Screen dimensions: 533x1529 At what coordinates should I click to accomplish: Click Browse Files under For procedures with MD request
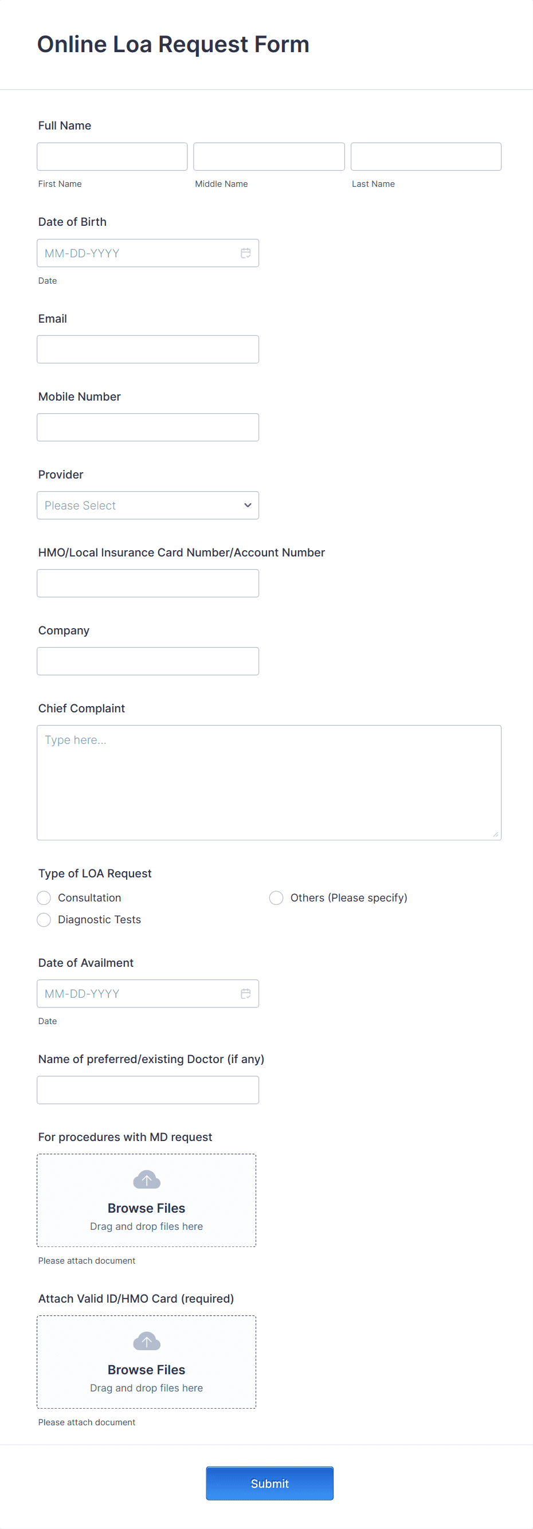tap(146, 1208)
